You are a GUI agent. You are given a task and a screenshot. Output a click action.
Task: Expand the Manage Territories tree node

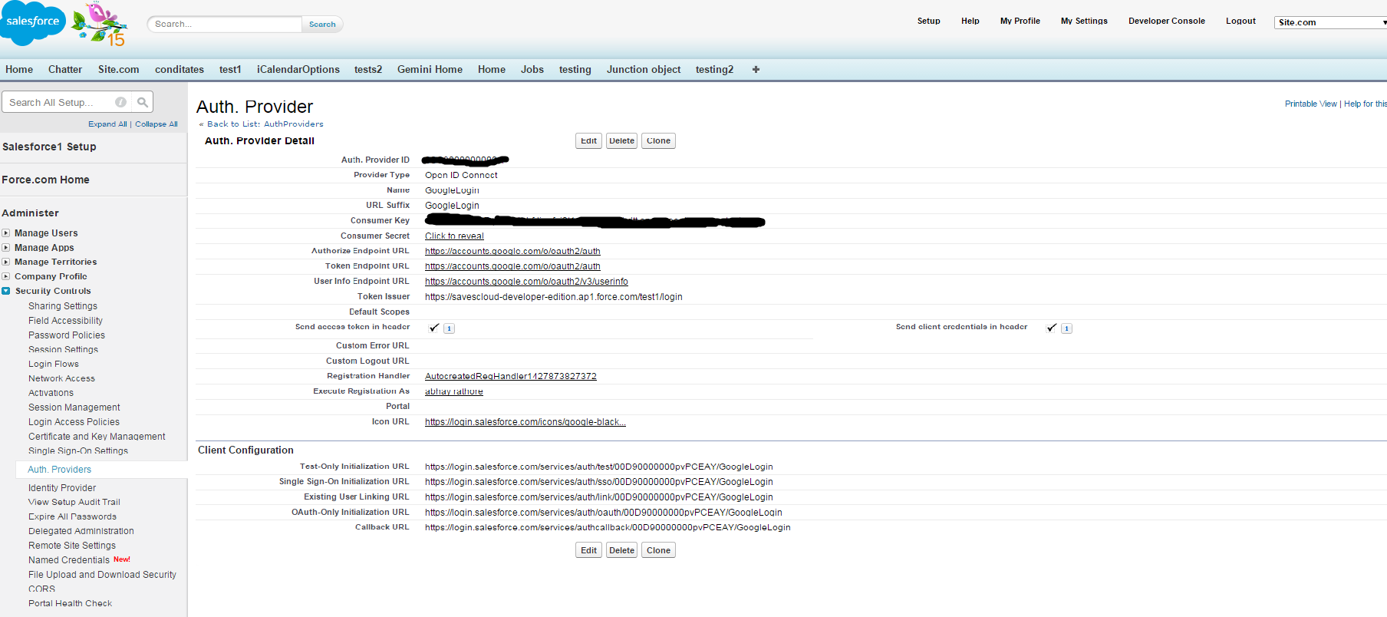6,262
